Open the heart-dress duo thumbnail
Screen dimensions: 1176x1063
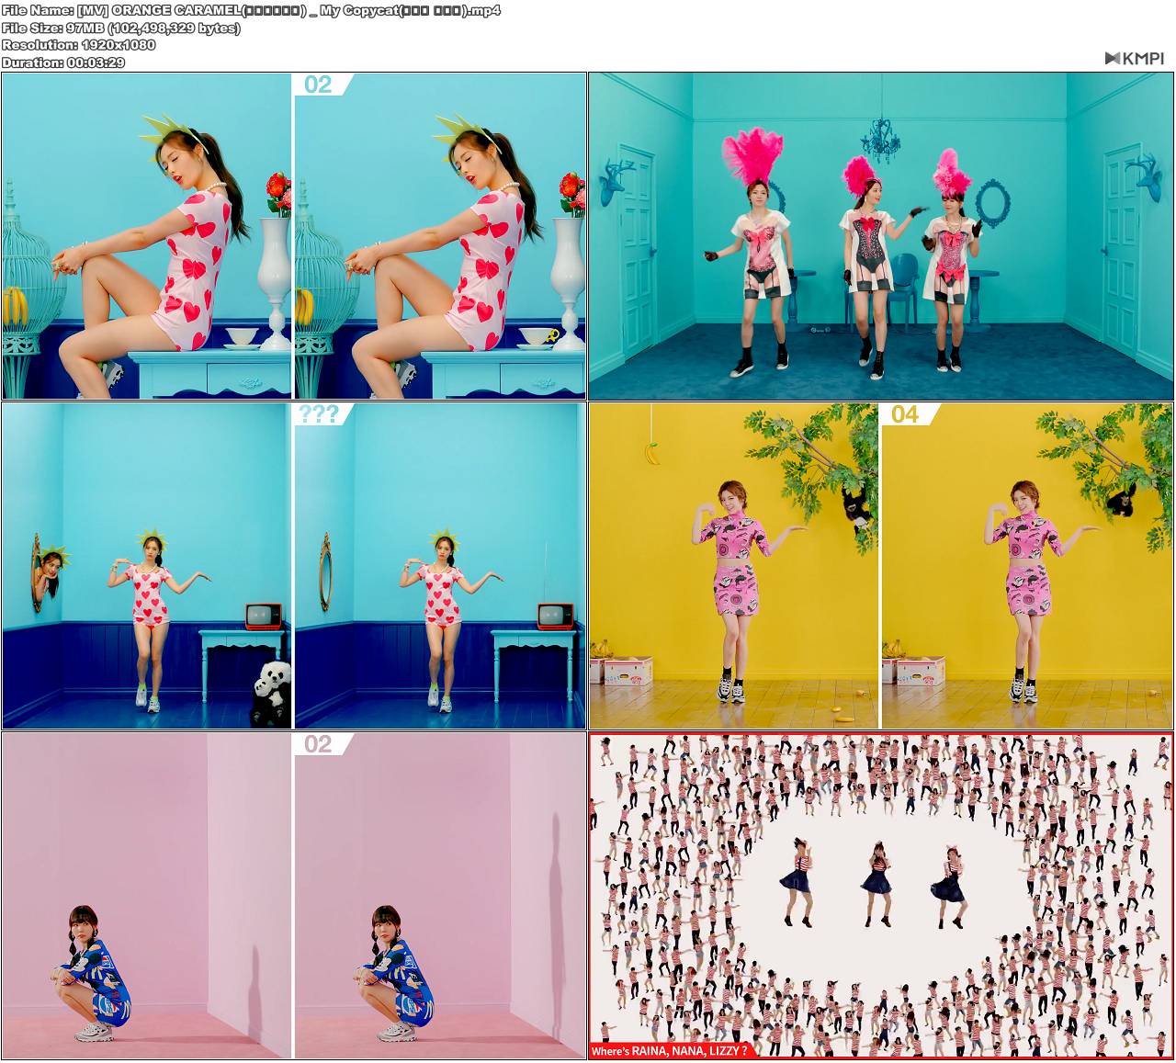(294, 237)
